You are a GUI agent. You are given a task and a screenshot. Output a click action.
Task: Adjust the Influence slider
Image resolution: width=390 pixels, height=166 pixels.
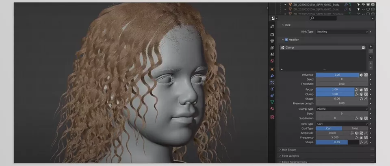tap(337, 75)
